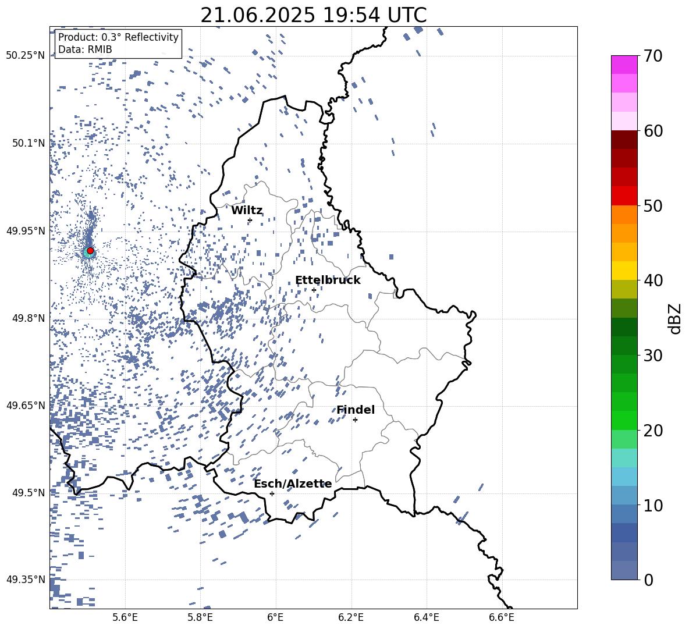Click the dBZ colorbar axis label
This screenshot has width=689, height=629.
coord(676,318)
